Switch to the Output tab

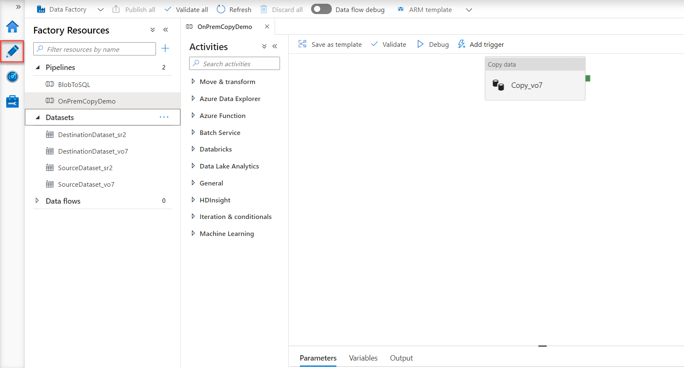402,358
